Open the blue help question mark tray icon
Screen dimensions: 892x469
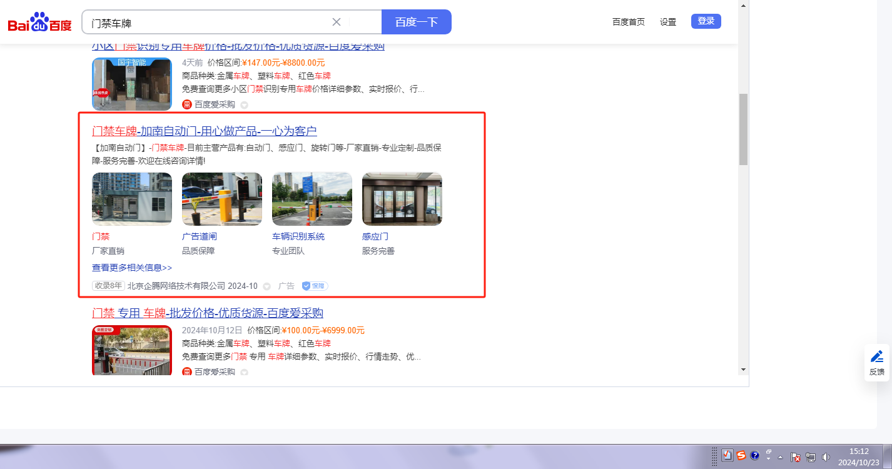755,455
